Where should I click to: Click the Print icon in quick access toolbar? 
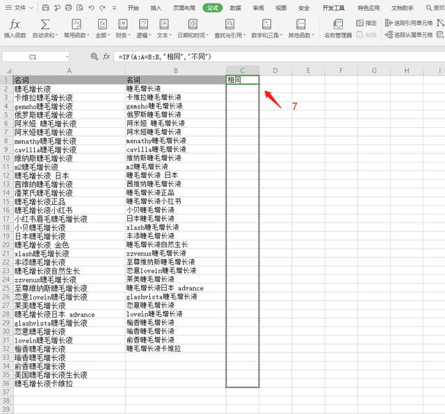point(68,8)
